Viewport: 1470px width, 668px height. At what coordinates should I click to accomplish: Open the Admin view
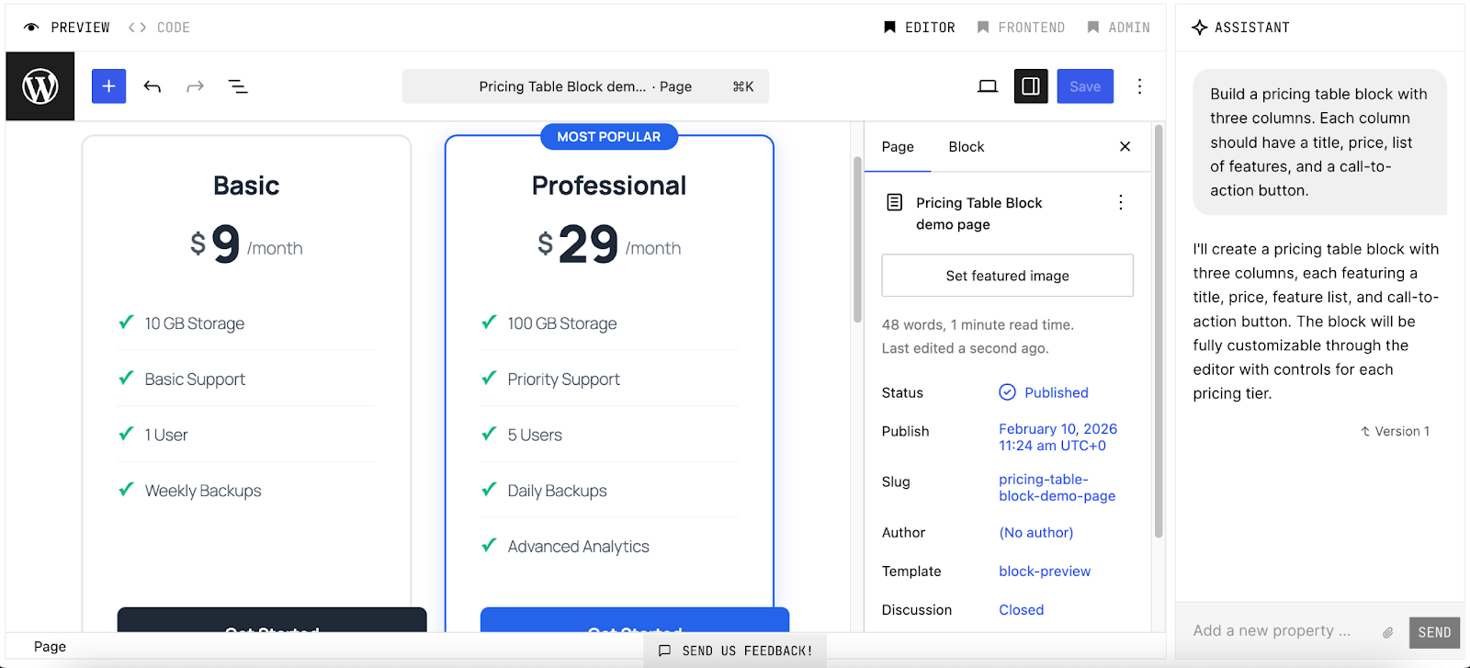point(1118,28)
